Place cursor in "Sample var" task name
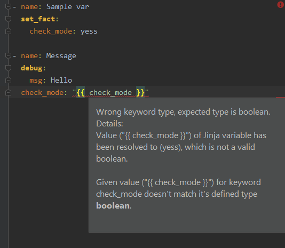Screen dimensions: 285x248 click(x=68, y=7)
